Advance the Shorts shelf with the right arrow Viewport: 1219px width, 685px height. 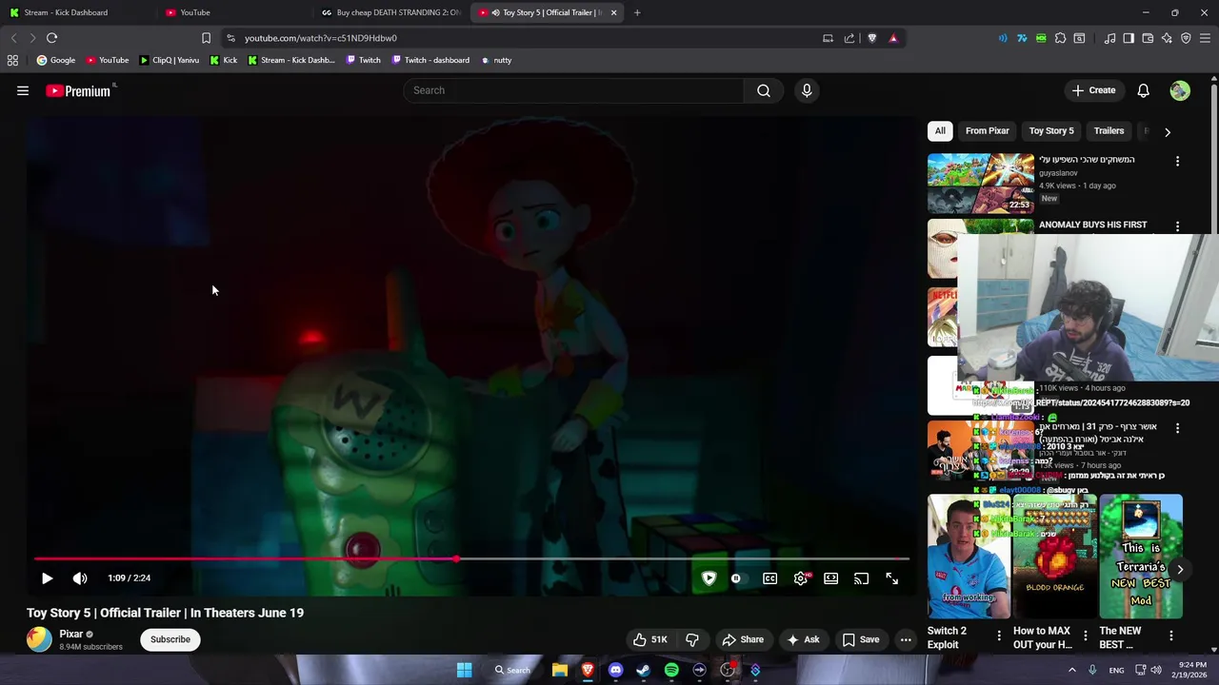click(x=1180, y=570)
